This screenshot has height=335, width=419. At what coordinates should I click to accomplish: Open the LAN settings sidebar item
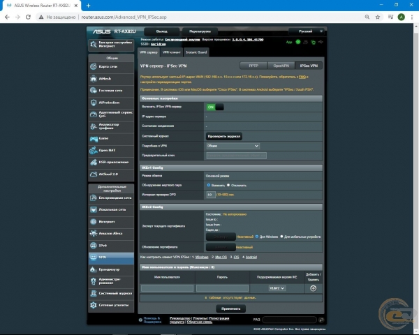111,209
